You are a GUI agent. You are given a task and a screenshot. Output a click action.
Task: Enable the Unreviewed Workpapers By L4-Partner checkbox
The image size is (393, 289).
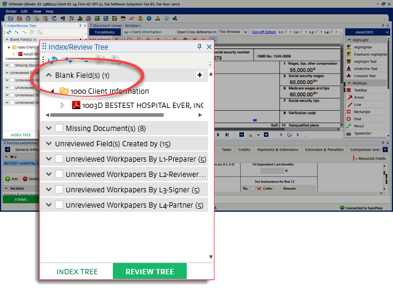pyautogui.click(x=59, y=205)
